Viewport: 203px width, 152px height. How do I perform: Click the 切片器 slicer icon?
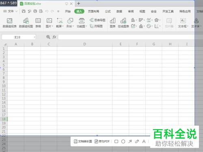pyautogui.click(x=169, y=23)
